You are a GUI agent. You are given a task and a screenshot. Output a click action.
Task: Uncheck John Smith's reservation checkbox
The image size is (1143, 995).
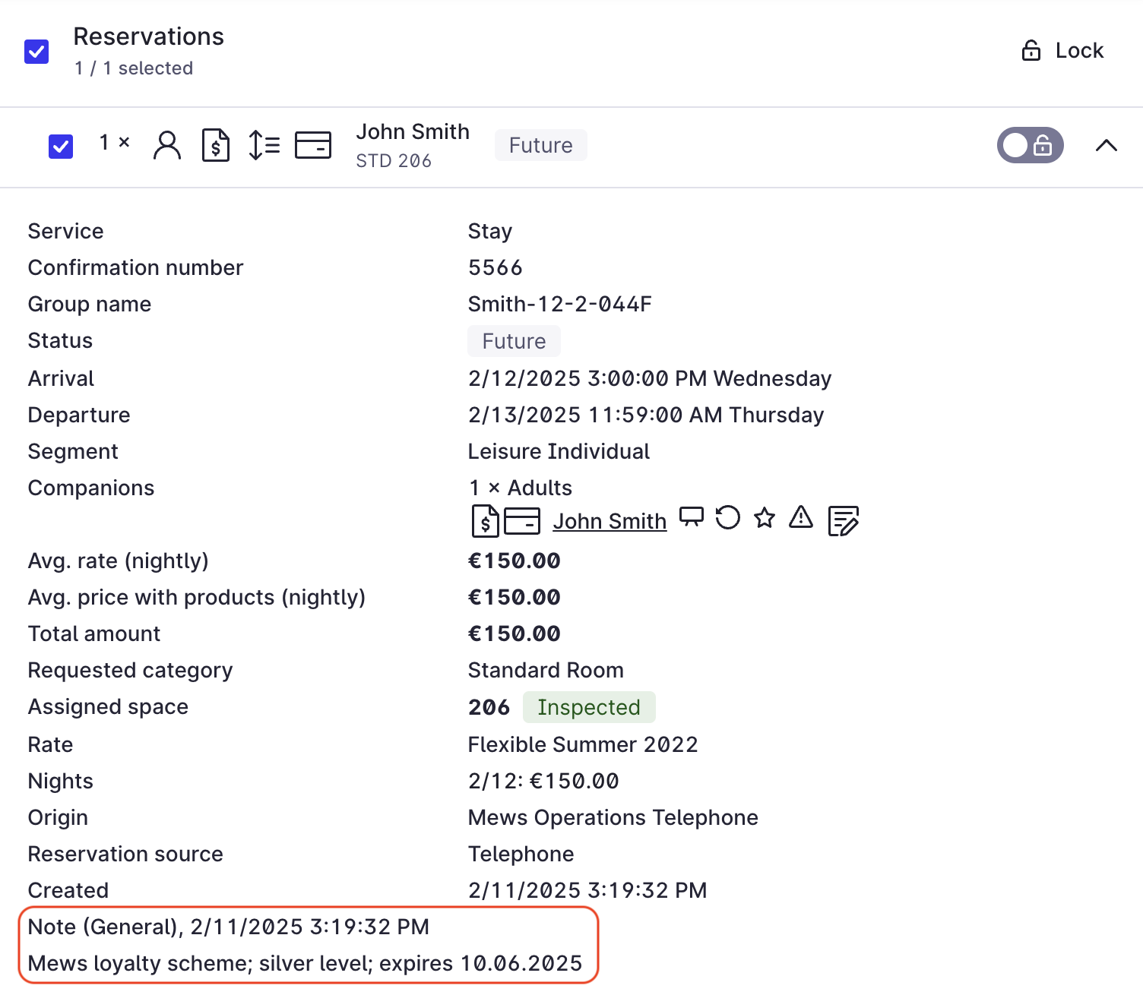[61, 146]
